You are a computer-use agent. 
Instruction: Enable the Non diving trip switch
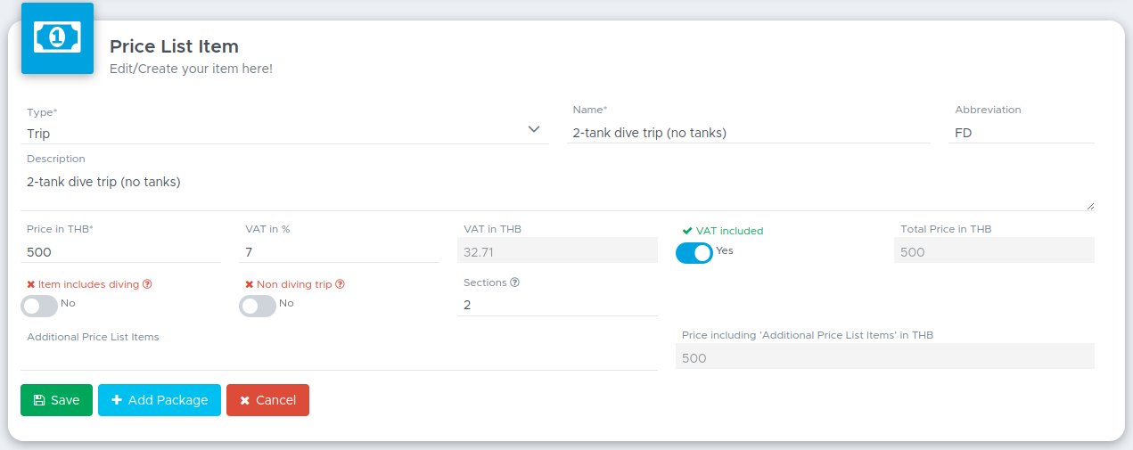[x=258, y=306]
